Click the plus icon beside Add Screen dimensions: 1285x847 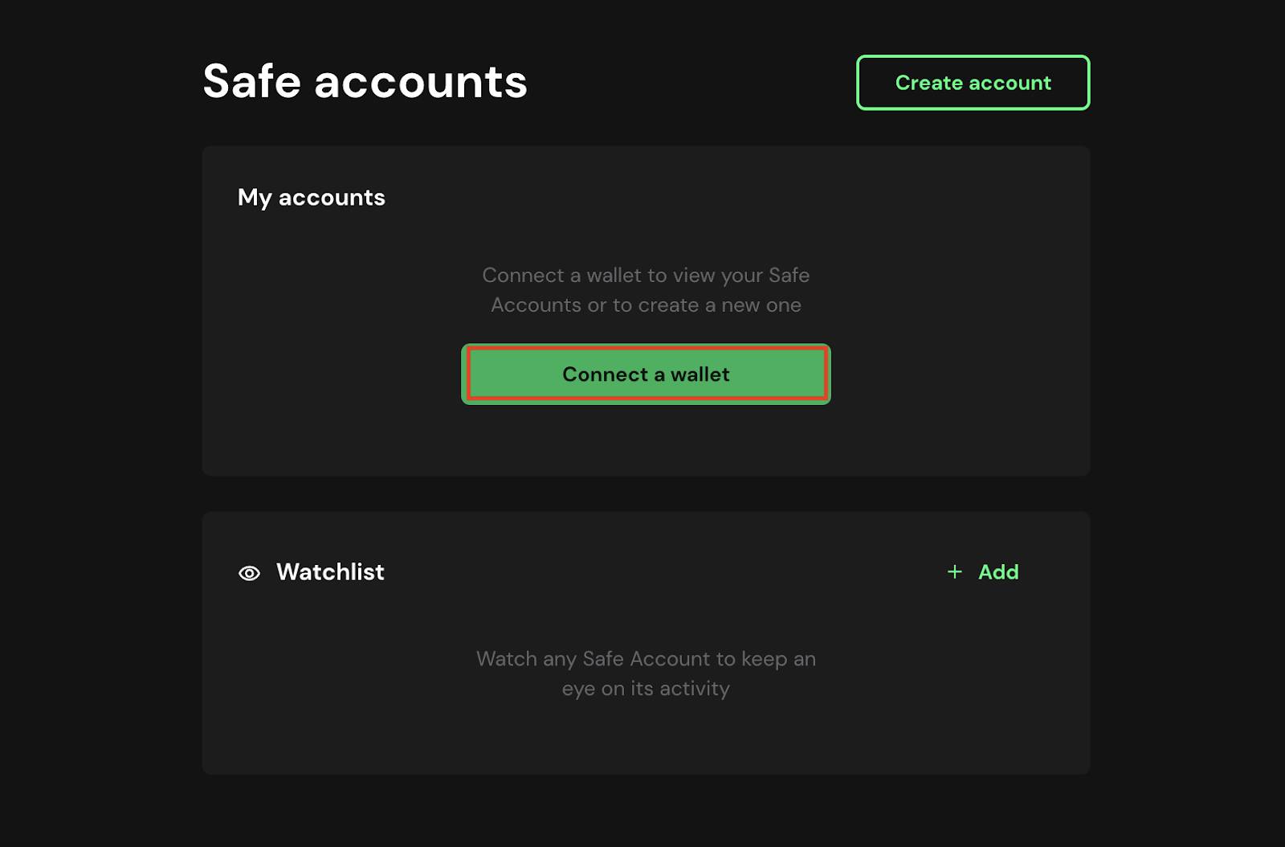click(954, 572)
